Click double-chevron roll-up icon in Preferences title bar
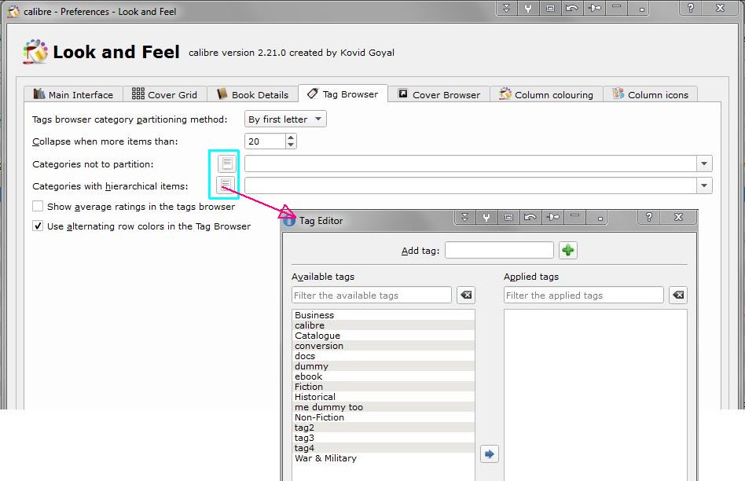Screen dimensions: 745x481 506,8
